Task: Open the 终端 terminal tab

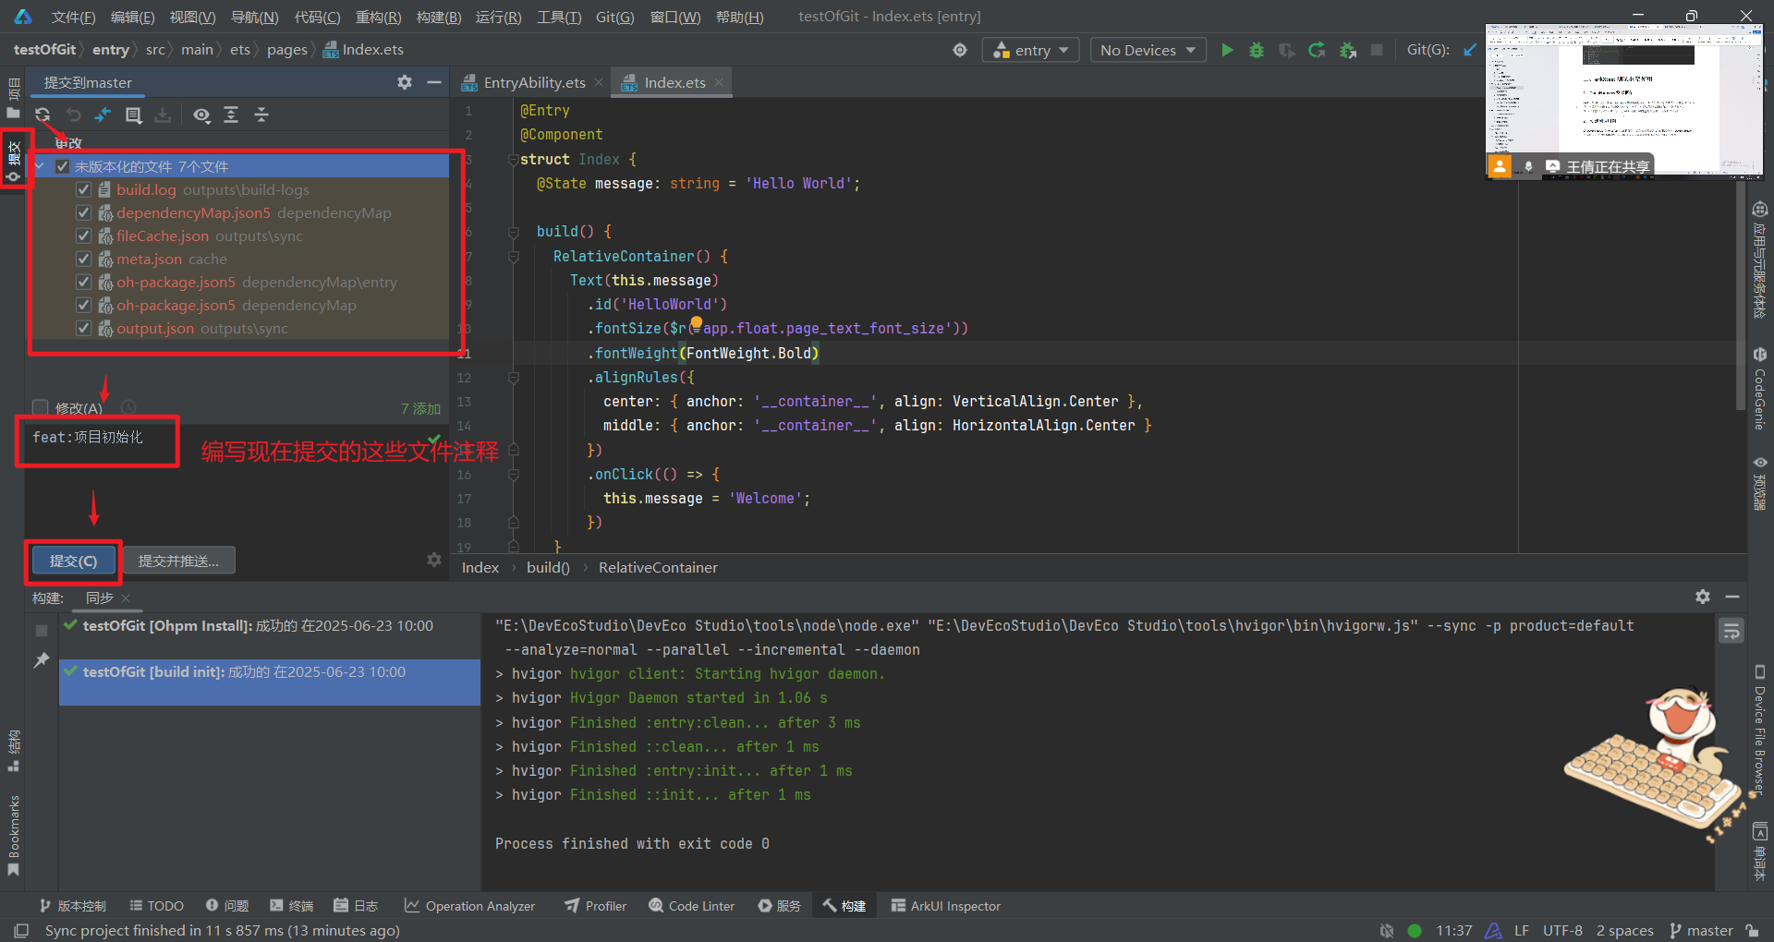Action: click(x=291, y=906)
